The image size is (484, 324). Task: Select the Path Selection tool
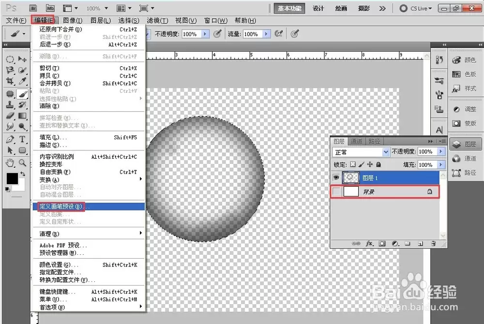pyautogui.click(x=10, y=150)
